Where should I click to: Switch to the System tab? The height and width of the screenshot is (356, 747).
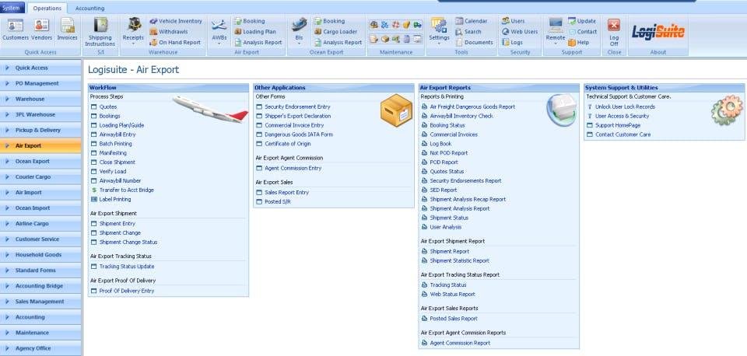pyautogui.click(x=12, y=8)
